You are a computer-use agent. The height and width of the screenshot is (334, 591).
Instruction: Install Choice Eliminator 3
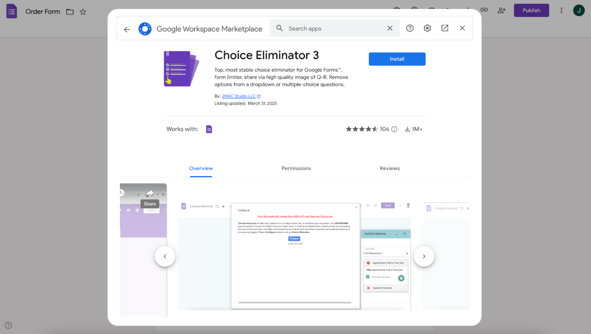[x=397, y=59]
